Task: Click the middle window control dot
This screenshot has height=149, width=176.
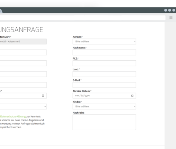Action: point(170,10)
